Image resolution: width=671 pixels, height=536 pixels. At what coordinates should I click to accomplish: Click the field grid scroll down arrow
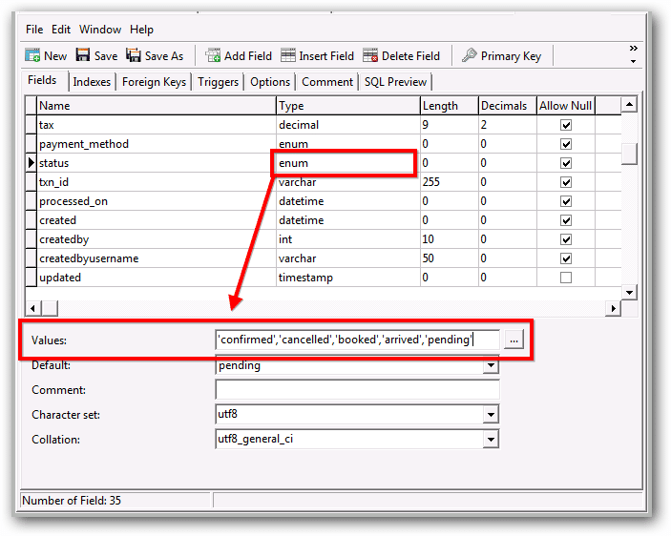click(x=630, y=293)
